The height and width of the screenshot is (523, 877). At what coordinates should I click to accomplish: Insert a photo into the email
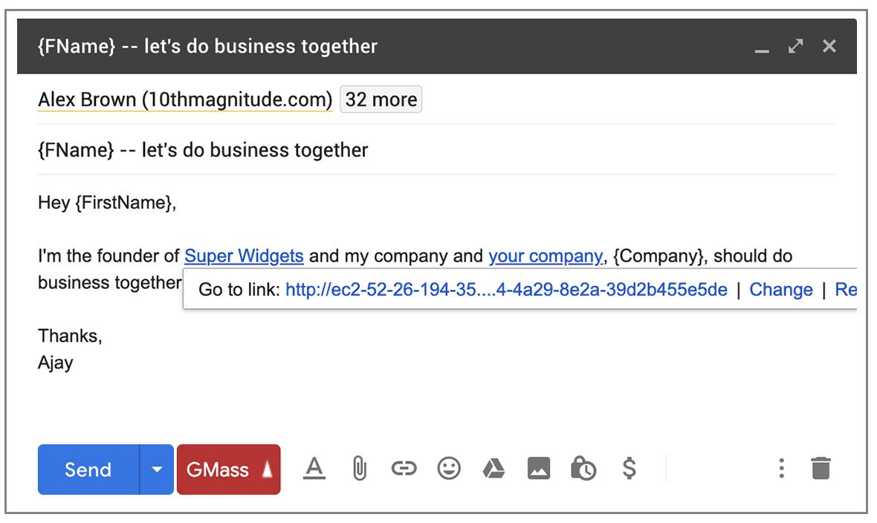[x=539, y=469]
